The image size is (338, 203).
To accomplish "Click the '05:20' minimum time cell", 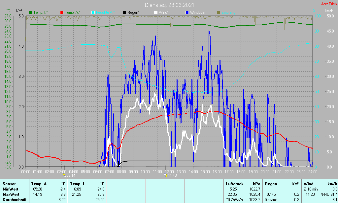I will (x=38, y=189).
